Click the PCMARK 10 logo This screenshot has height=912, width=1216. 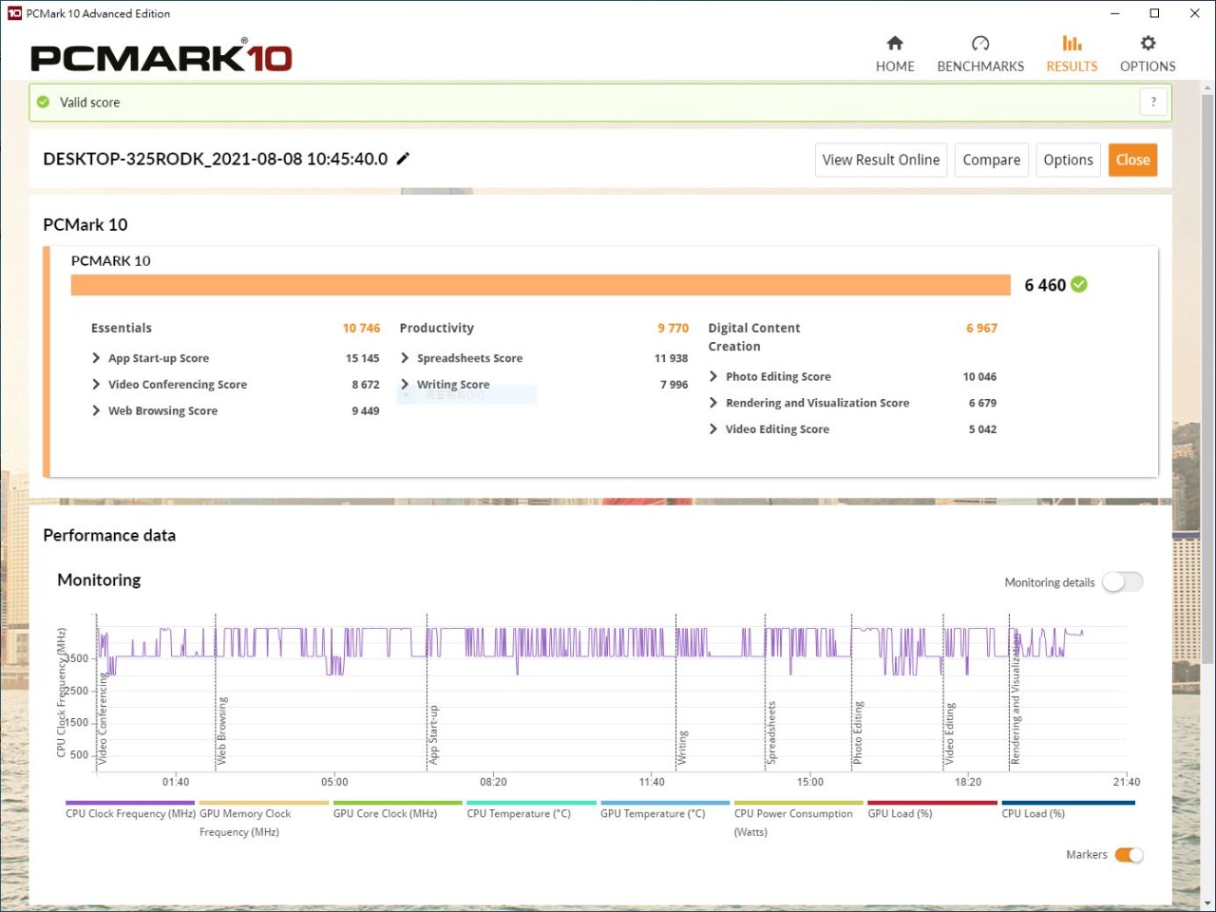(x=161, y=57)
